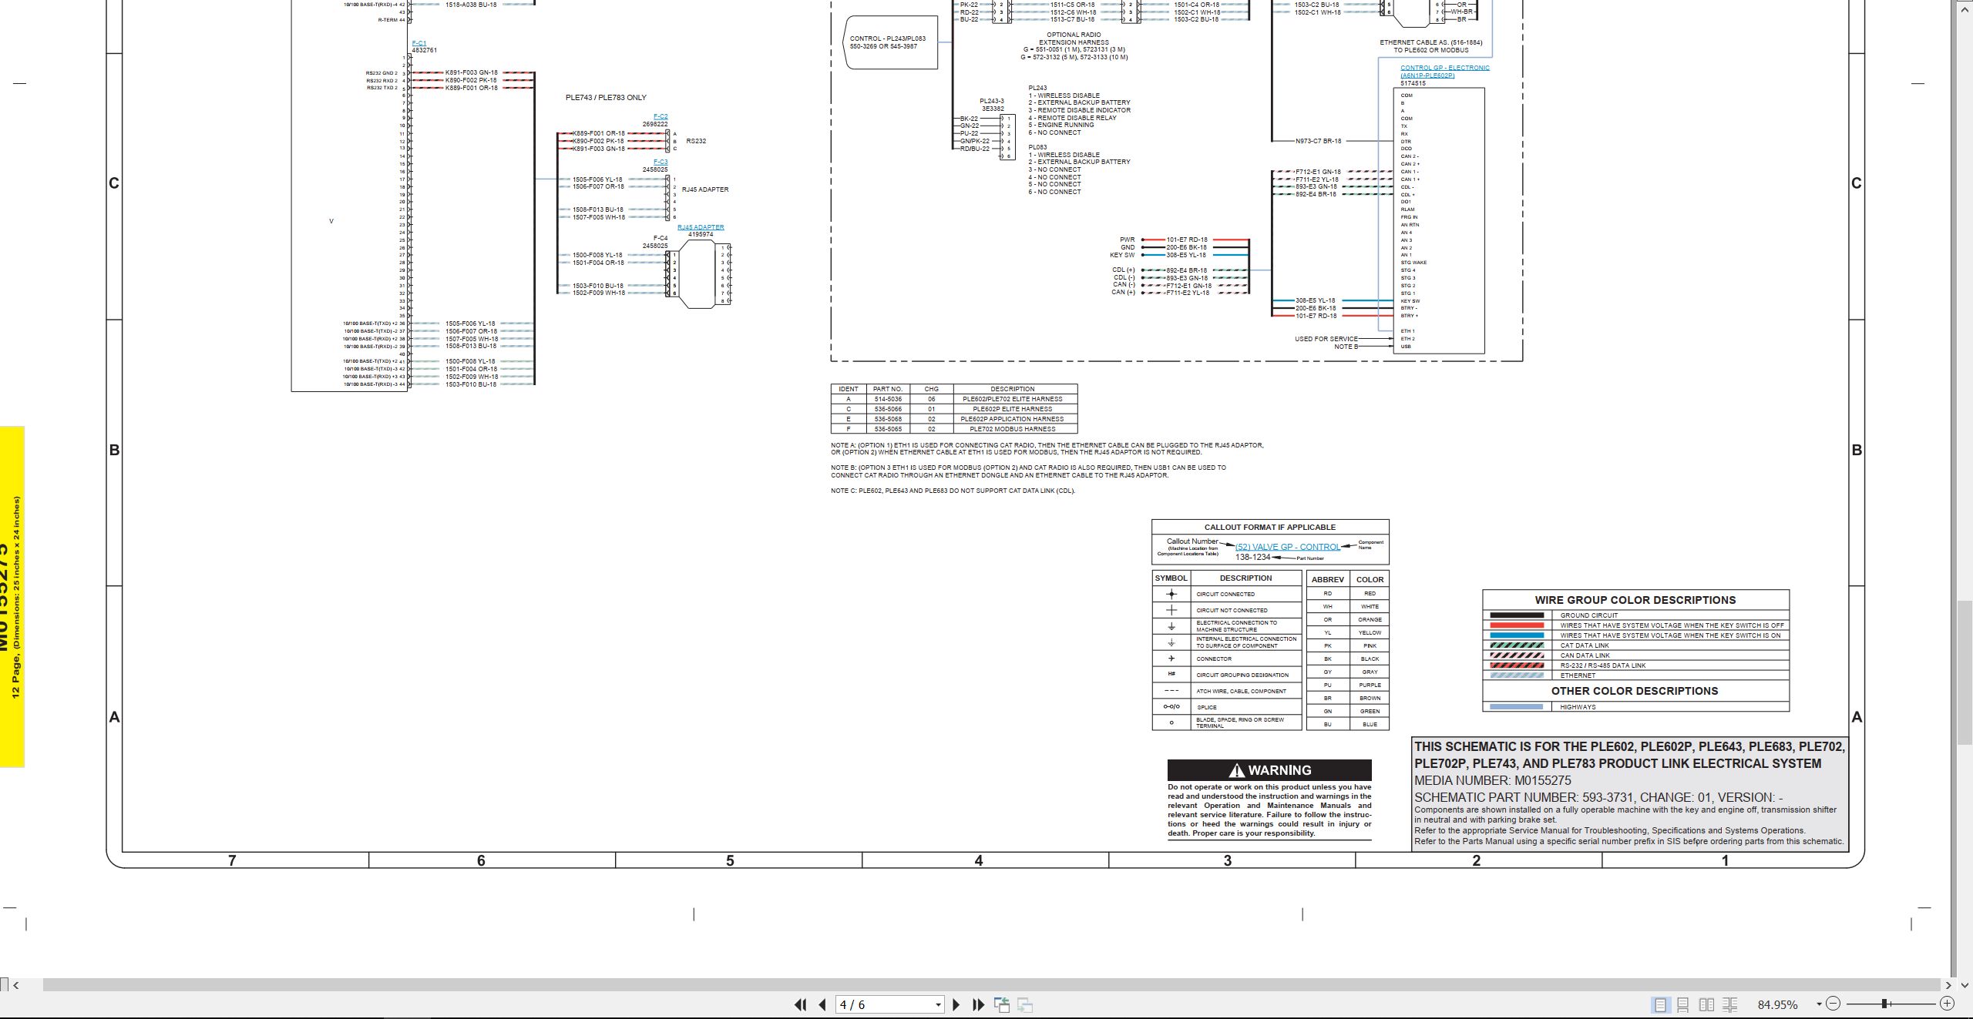Image resolution: width=1973 pixels, height=1019 pixels.
Task: Click the CONTROL - PL243/PL083 box
Action: [x=892, y=42]
